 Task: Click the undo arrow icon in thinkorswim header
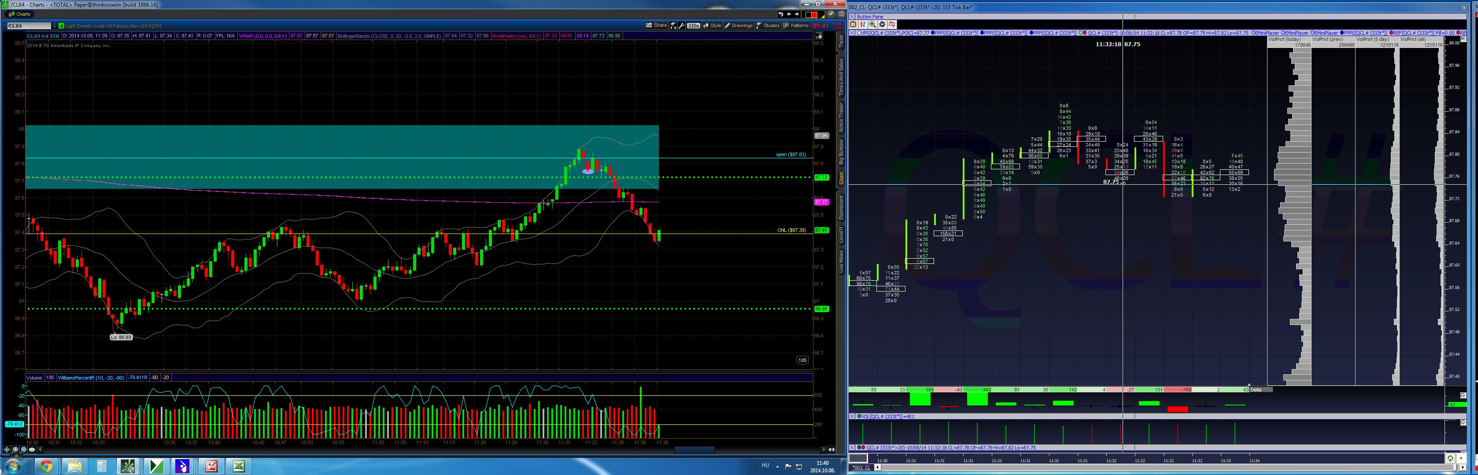[780, 15]
